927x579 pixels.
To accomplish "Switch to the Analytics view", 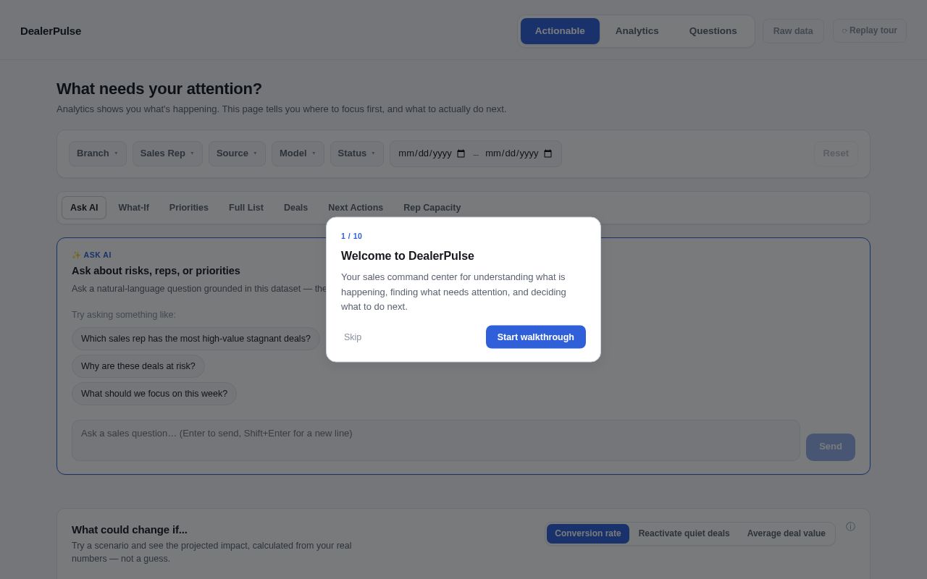I will (637, 31).
